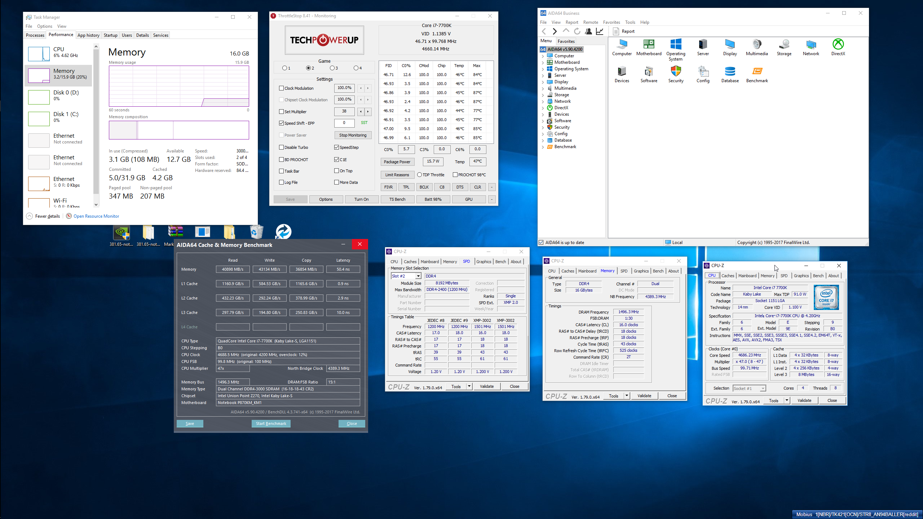Toggle Set Multiplier checkbox in ThrottleStop
Viewport: 923px width, 519px height.
(281, 112)
